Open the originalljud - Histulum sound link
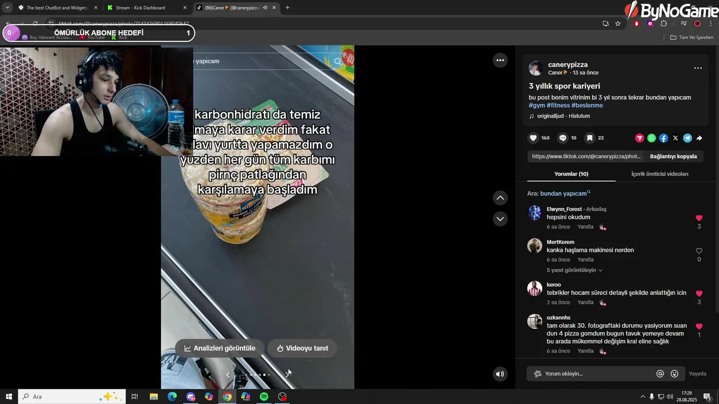719x404 pixels. (x=563, y=116)
